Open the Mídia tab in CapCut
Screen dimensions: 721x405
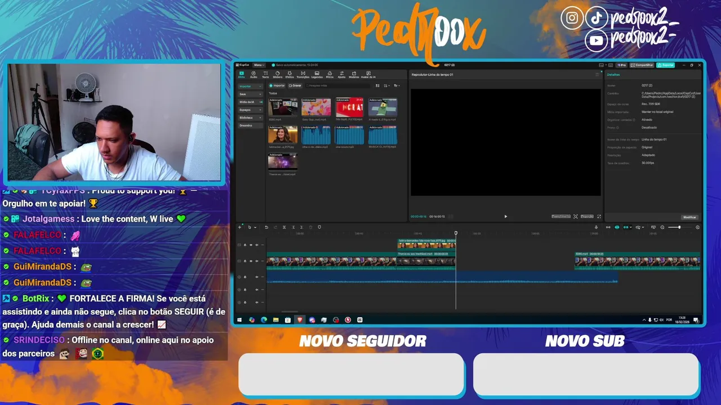(242, 74)
